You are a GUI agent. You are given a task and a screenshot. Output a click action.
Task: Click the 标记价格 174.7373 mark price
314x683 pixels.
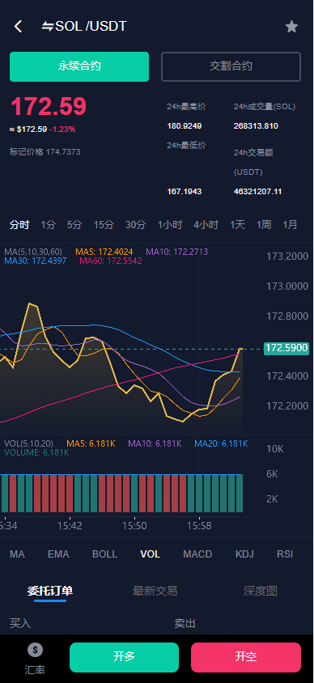[x=45, y=151]
